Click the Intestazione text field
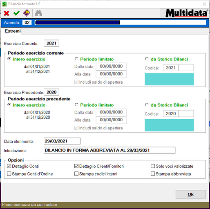210x209 pixels. click(x=109, y=150)
